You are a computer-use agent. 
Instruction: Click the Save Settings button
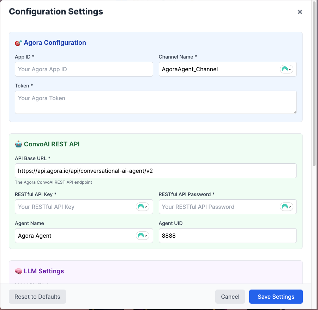276,297
